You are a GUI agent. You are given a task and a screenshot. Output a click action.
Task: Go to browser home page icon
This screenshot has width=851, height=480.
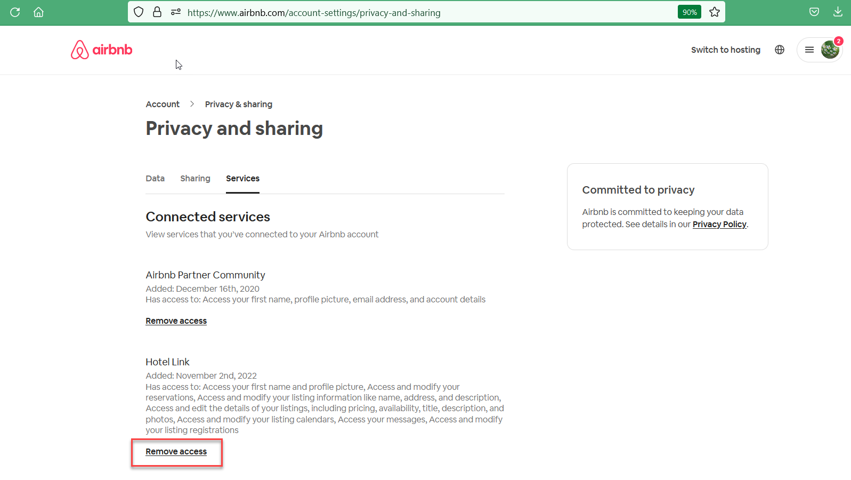point(38,12)
